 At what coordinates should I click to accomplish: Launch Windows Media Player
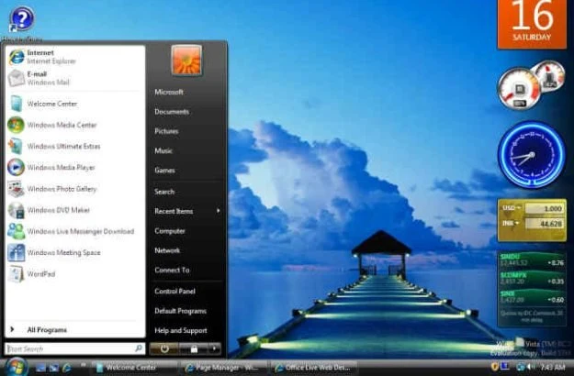(60, 168)
